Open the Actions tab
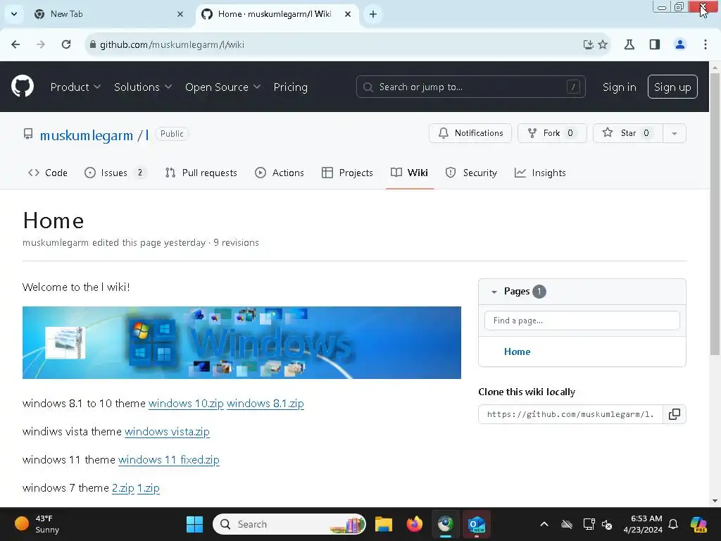 (x=280, y=173)
